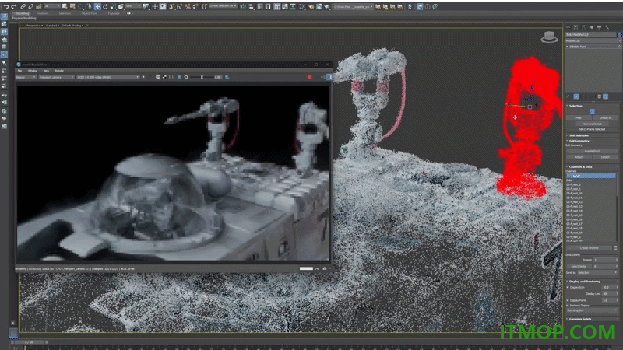Toggle the Display Icon checkbox
Image resolution: width=623 pixels, height=350 pixels.
click(568, 287)
